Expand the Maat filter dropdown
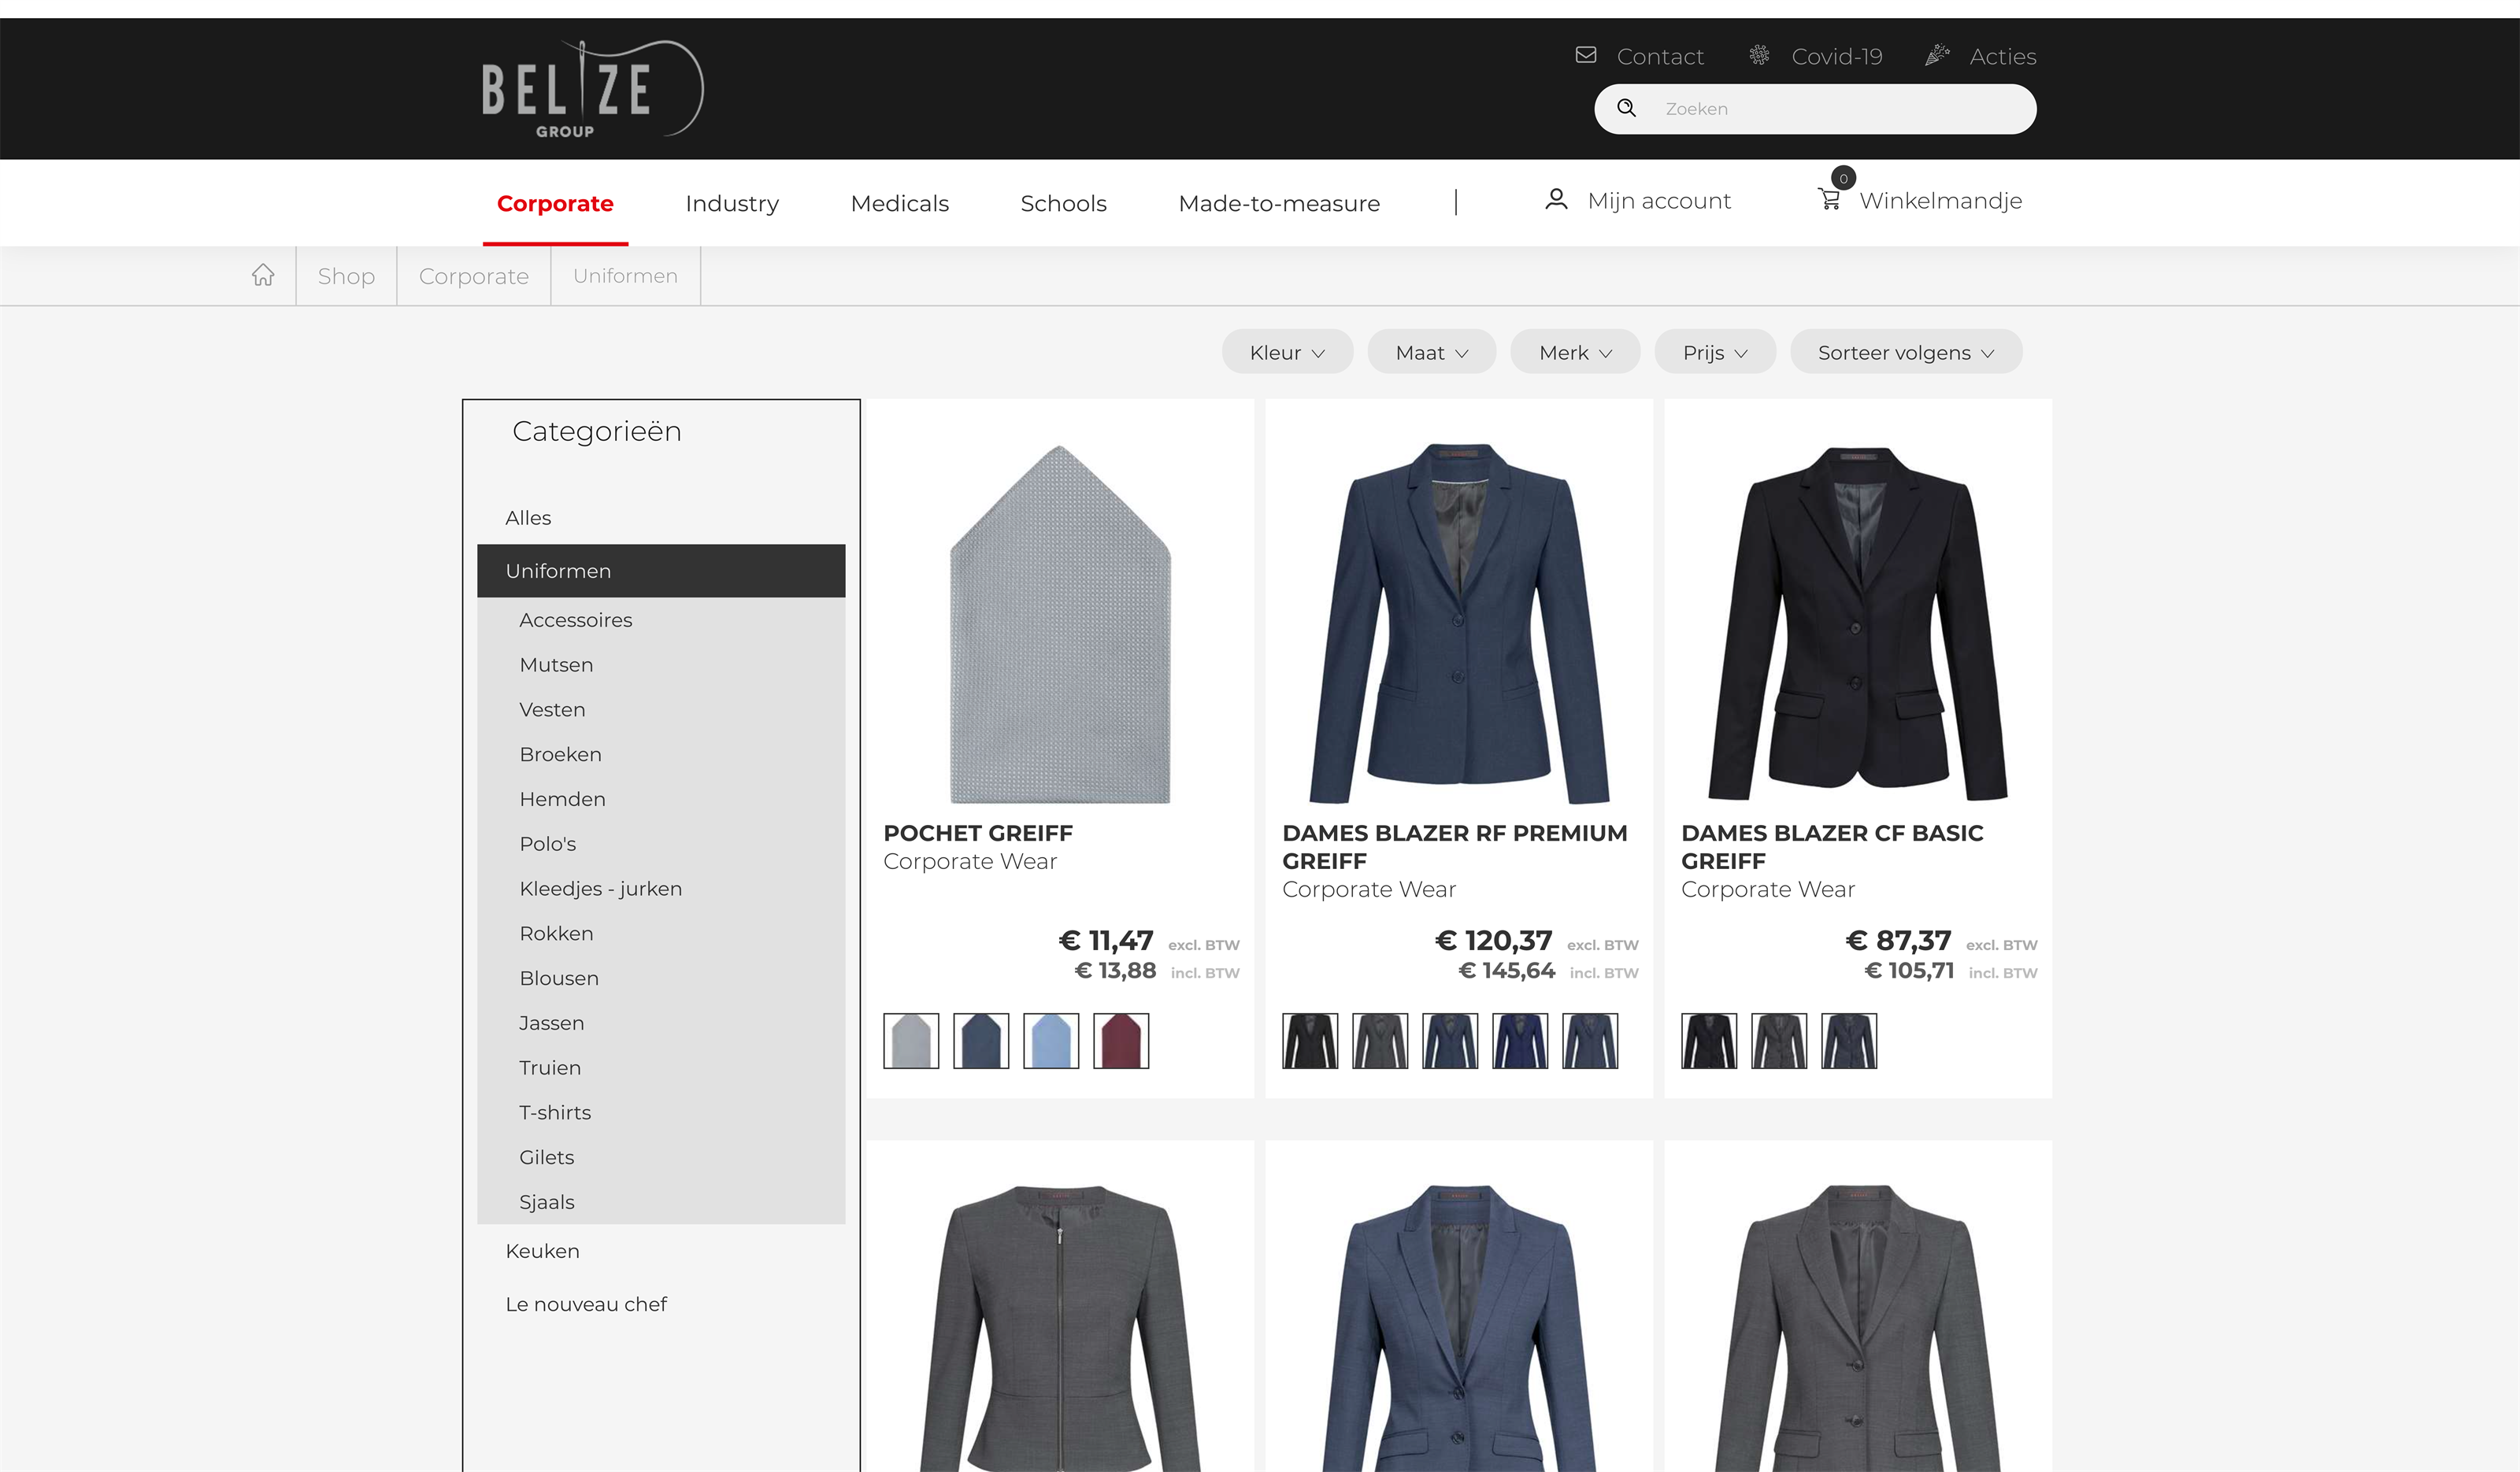2520x1472 pixels. click(x=1432, y=352)
